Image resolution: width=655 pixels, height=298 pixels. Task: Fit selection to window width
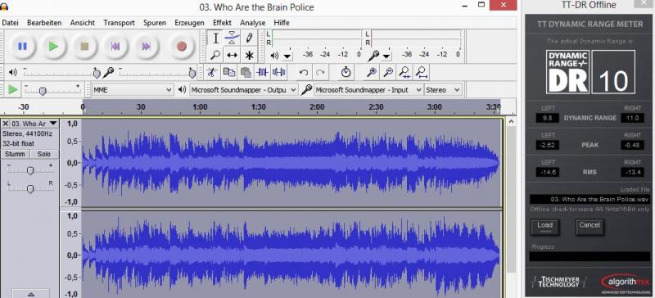pos(404,72)
